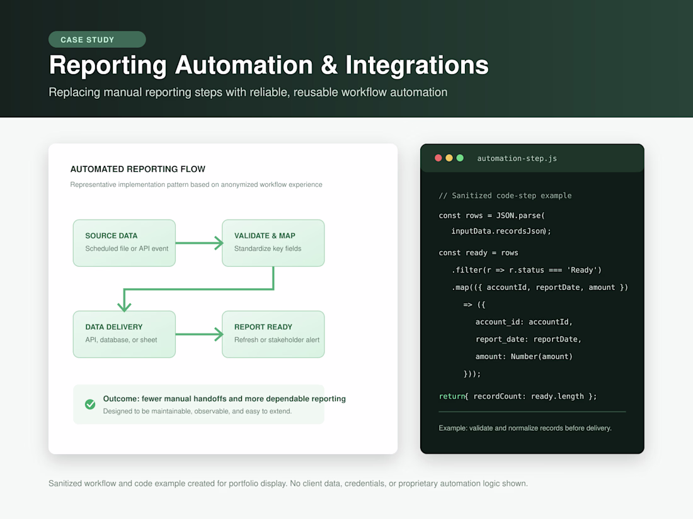Select the VALIDATE & MAP flow box
The height and width of the screenshot is (519, 693).
pos(273,243)
